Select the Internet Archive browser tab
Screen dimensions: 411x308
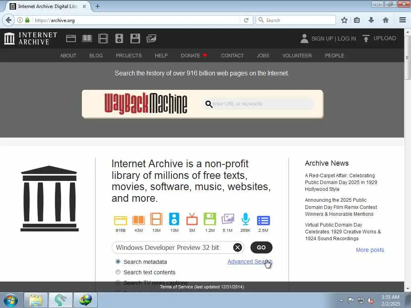pyautogui.click(x=47, y=6)
